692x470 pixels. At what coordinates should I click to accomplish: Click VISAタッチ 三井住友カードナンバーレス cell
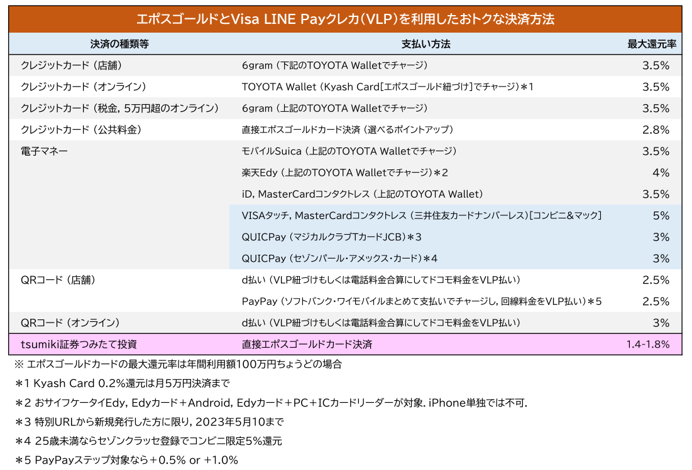pyautogui.click(x=422, y=215)
